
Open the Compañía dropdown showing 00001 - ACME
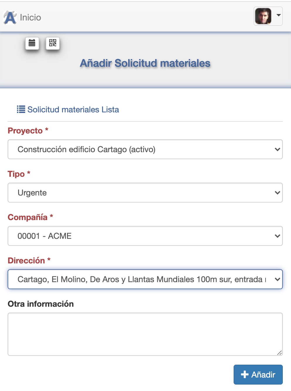[145, 236]
